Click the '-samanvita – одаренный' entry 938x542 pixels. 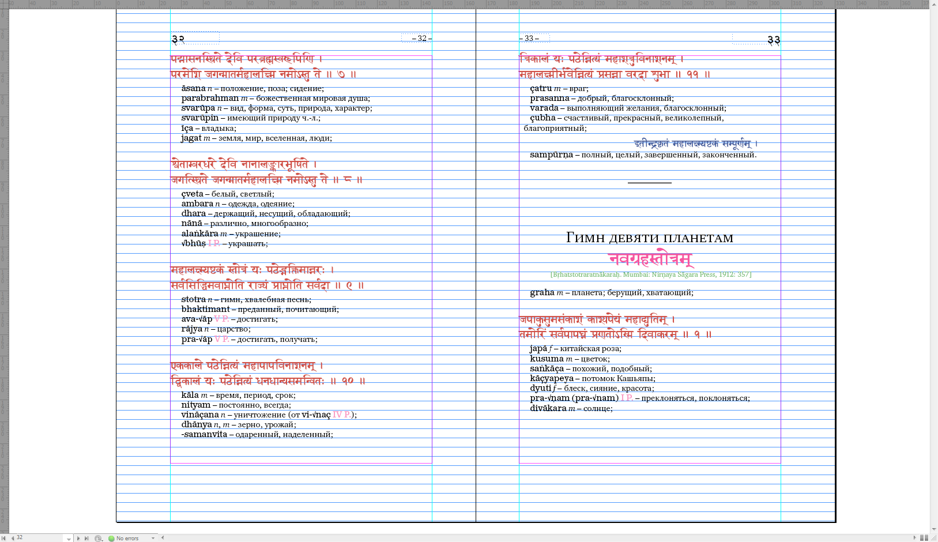[x=257, y=434]
